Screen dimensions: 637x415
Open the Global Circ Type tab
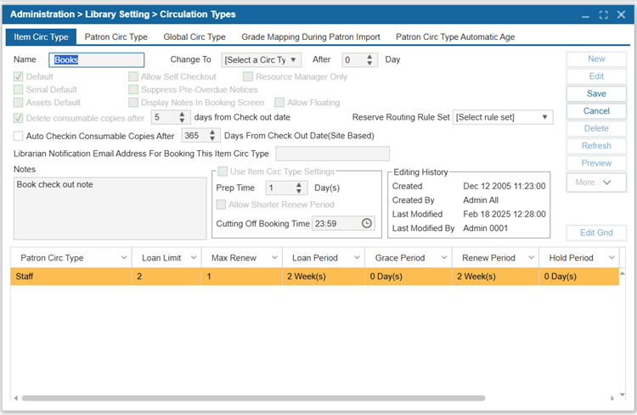194,36
